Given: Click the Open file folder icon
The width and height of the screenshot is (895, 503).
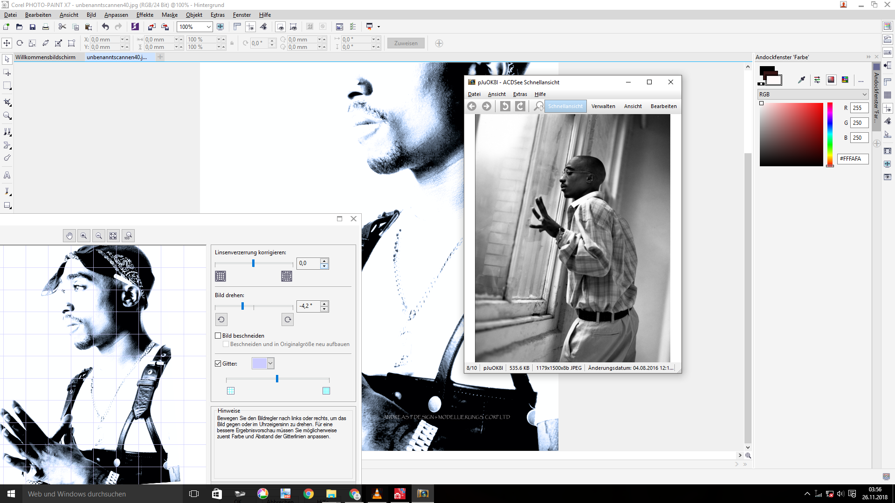Looking at the screenshot, I should tap(20, 27).
